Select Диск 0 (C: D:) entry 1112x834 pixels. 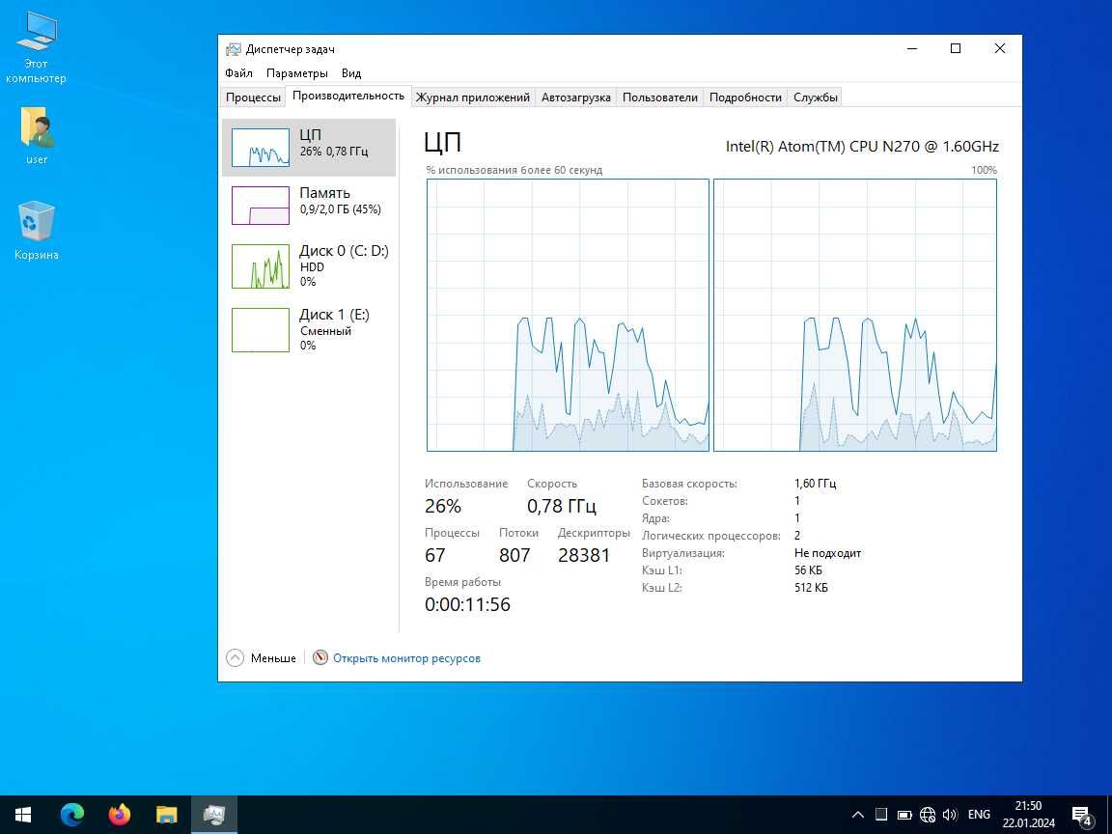pyautogui.click(x=309, y=266)
